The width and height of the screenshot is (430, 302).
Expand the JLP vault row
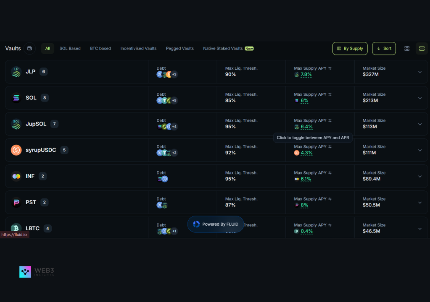419,72
